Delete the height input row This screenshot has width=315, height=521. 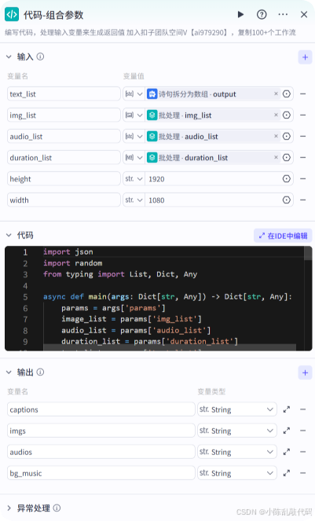pos(302,179)
